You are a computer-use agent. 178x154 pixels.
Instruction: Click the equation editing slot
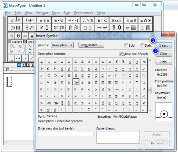click(9, 82)
